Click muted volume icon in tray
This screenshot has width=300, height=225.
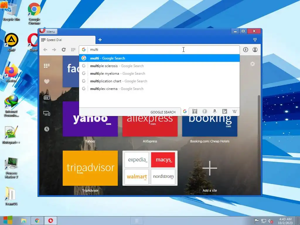[x=270, y=221]
